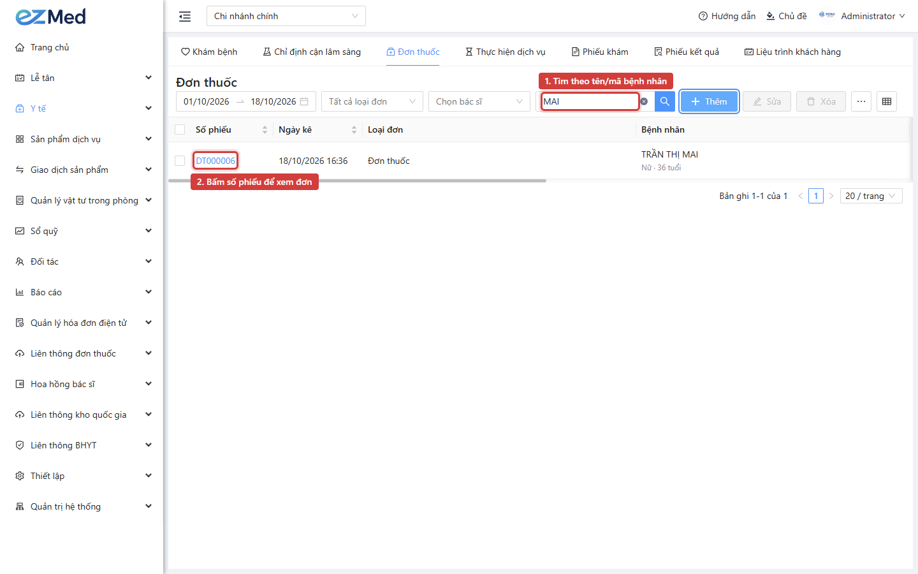
Task: Click the Sửa button
Action: coord(767,101)
